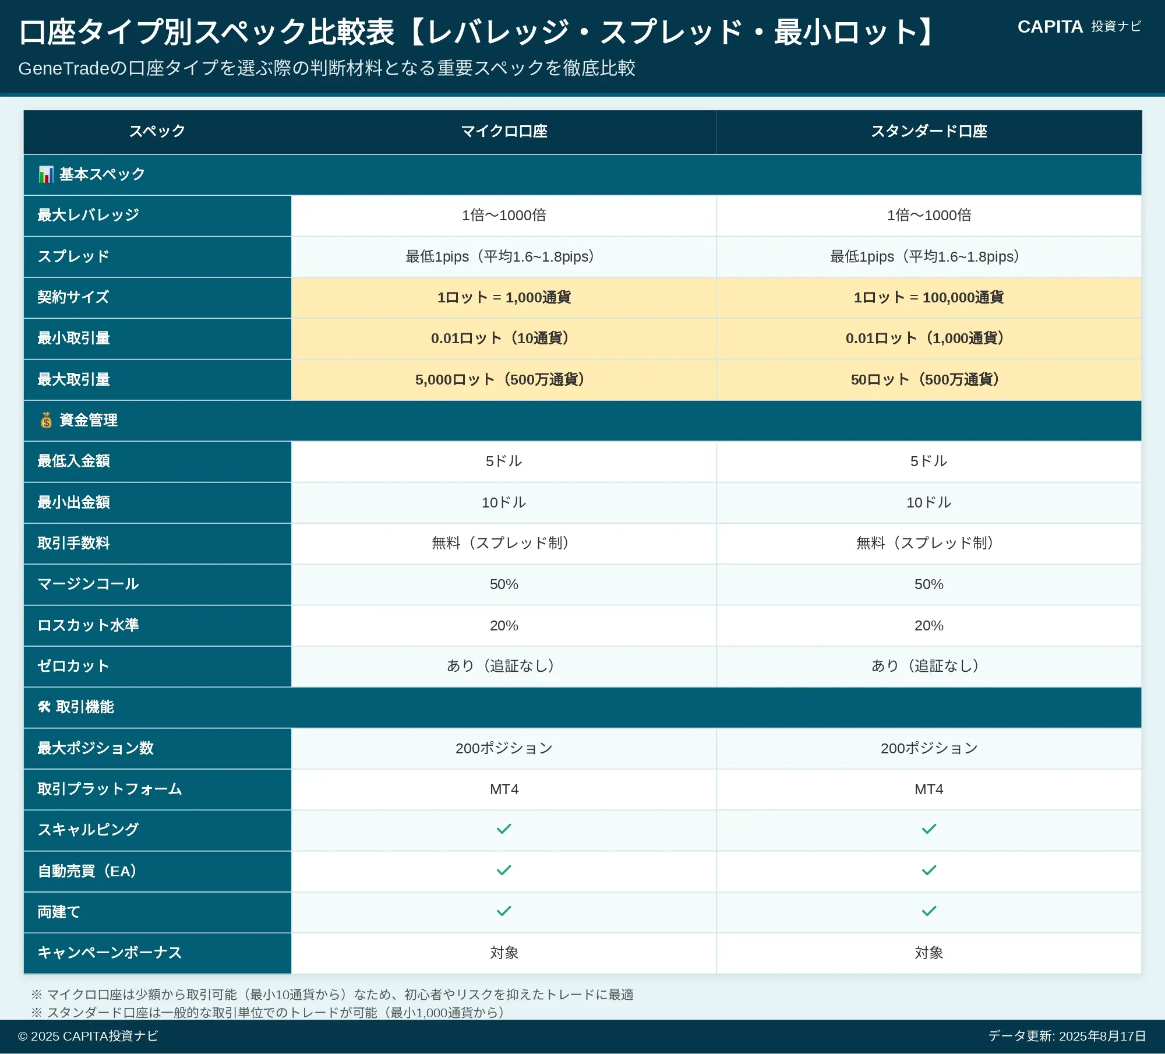
Task: Click the マイクロ口座 leverage value 1倍〜1000倍
Action: pos(504,216)
